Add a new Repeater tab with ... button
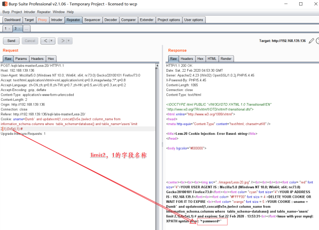The image size is (319, 230). click(26, 29)
